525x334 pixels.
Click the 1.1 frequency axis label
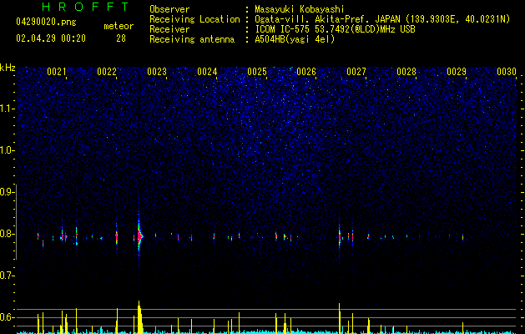coord(8,109)
